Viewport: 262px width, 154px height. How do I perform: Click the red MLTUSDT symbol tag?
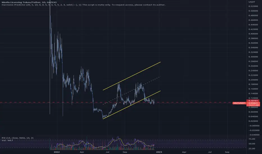point(239,103)
